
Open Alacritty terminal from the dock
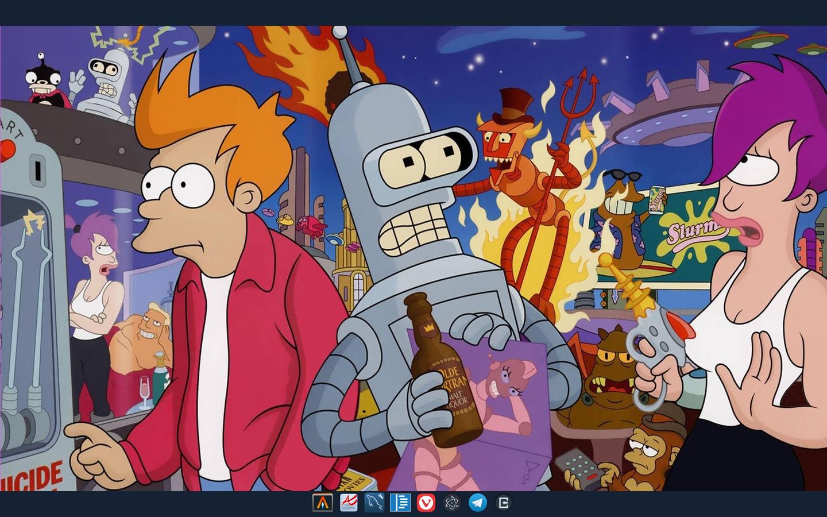click(323, 503)
